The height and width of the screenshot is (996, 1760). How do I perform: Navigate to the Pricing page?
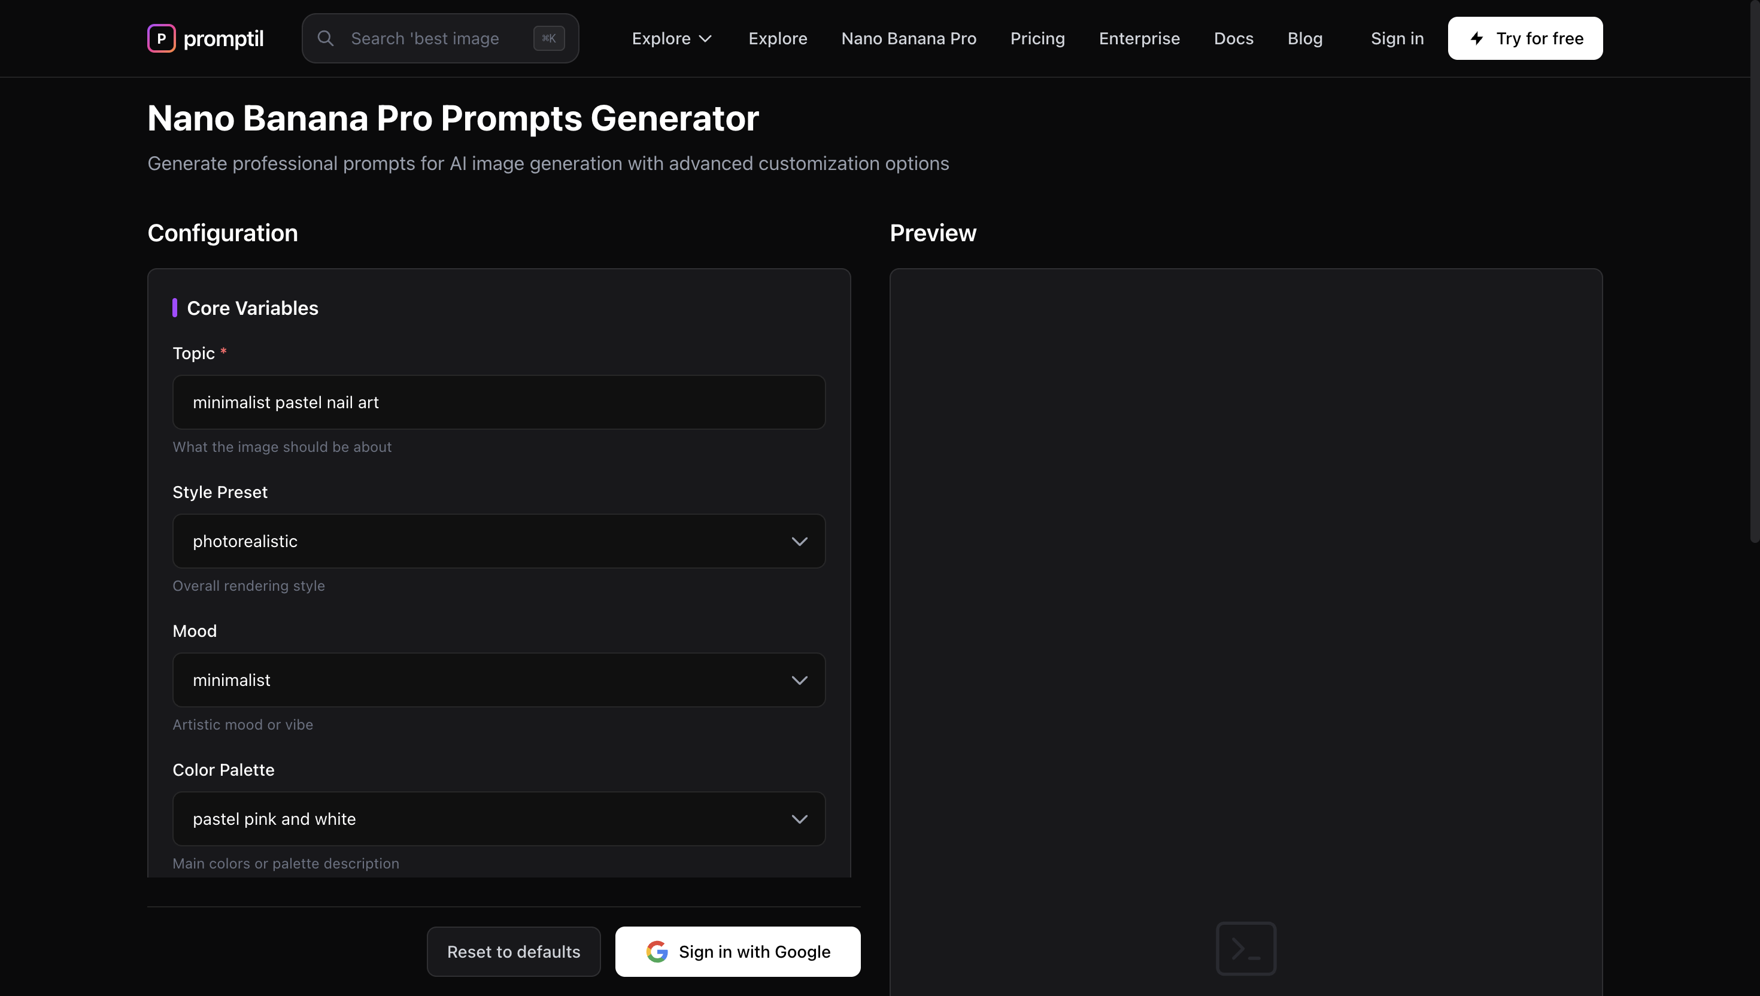[1037, 38]
